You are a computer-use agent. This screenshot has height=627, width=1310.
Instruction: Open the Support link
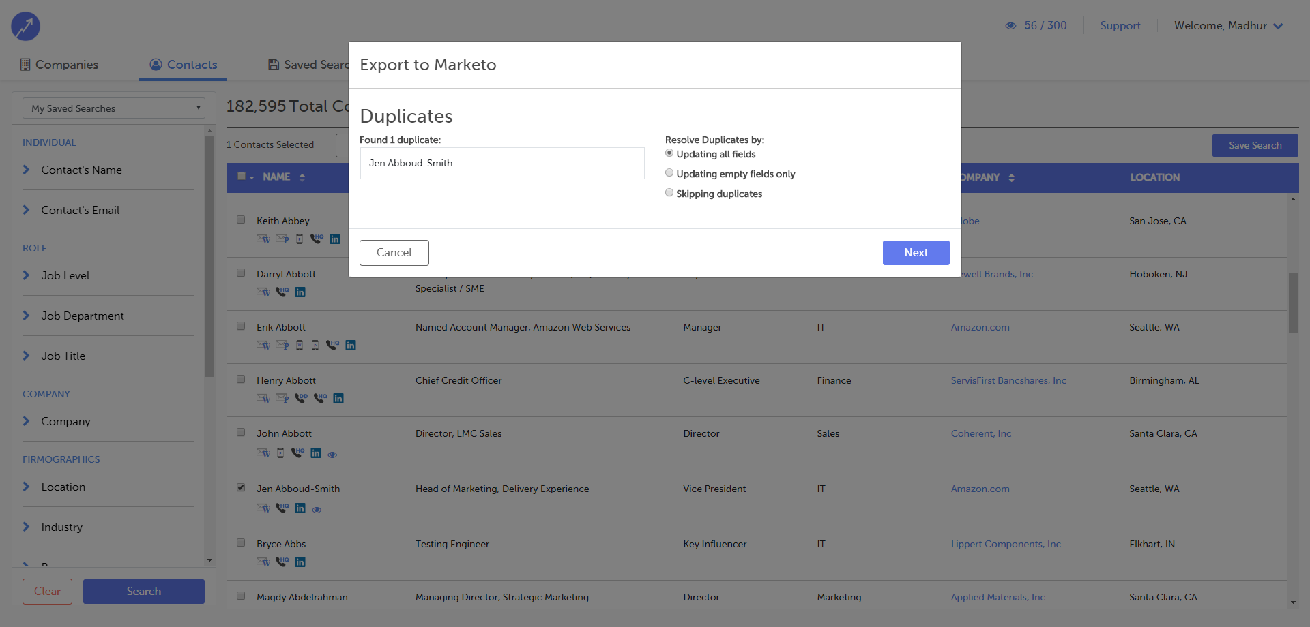point(1120,26)
